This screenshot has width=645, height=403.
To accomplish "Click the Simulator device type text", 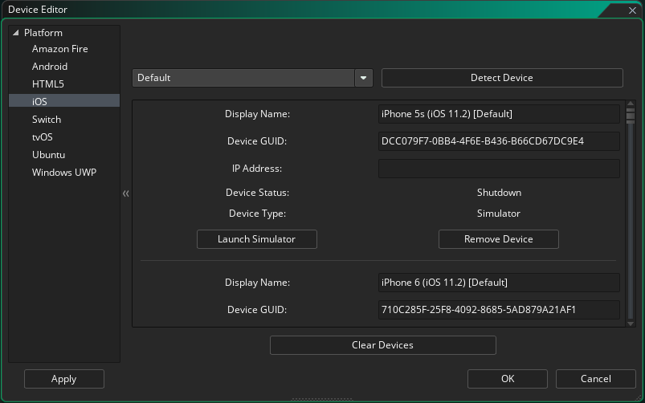I will click(x=499, y=214).
